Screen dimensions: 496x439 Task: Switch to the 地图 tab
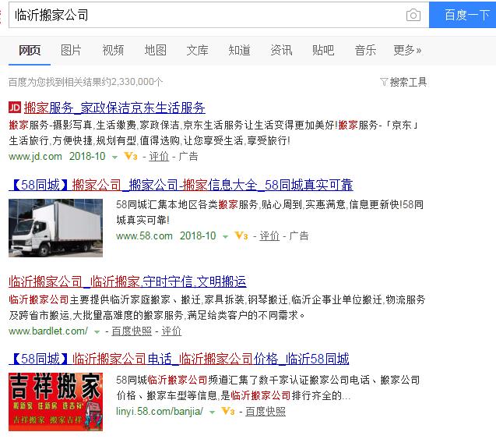click(155, 50)
